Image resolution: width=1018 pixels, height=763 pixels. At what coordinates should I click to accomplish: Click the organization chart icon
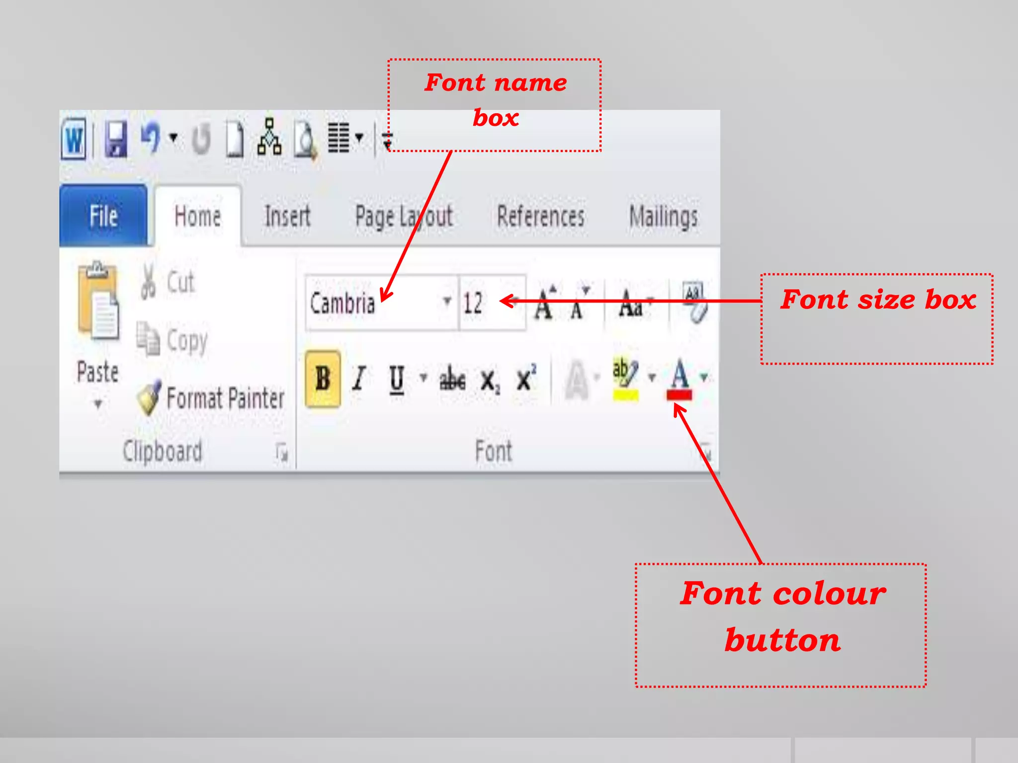pos(269,137)
